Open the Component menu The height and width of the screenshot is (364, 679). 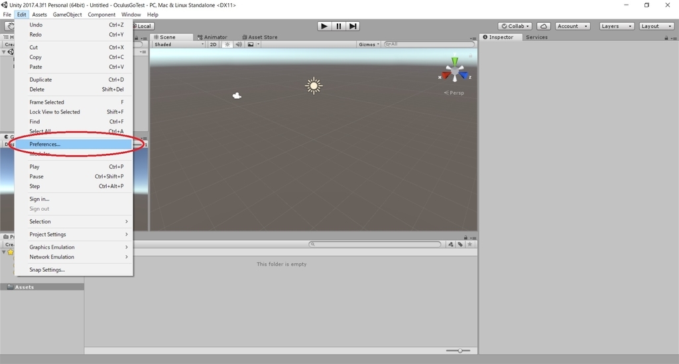coord(101,15)
